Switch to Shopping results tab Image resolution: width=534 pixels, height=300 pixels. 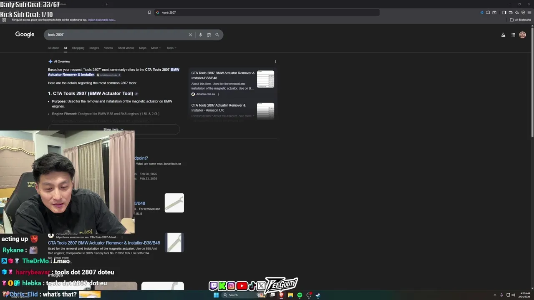78,48
